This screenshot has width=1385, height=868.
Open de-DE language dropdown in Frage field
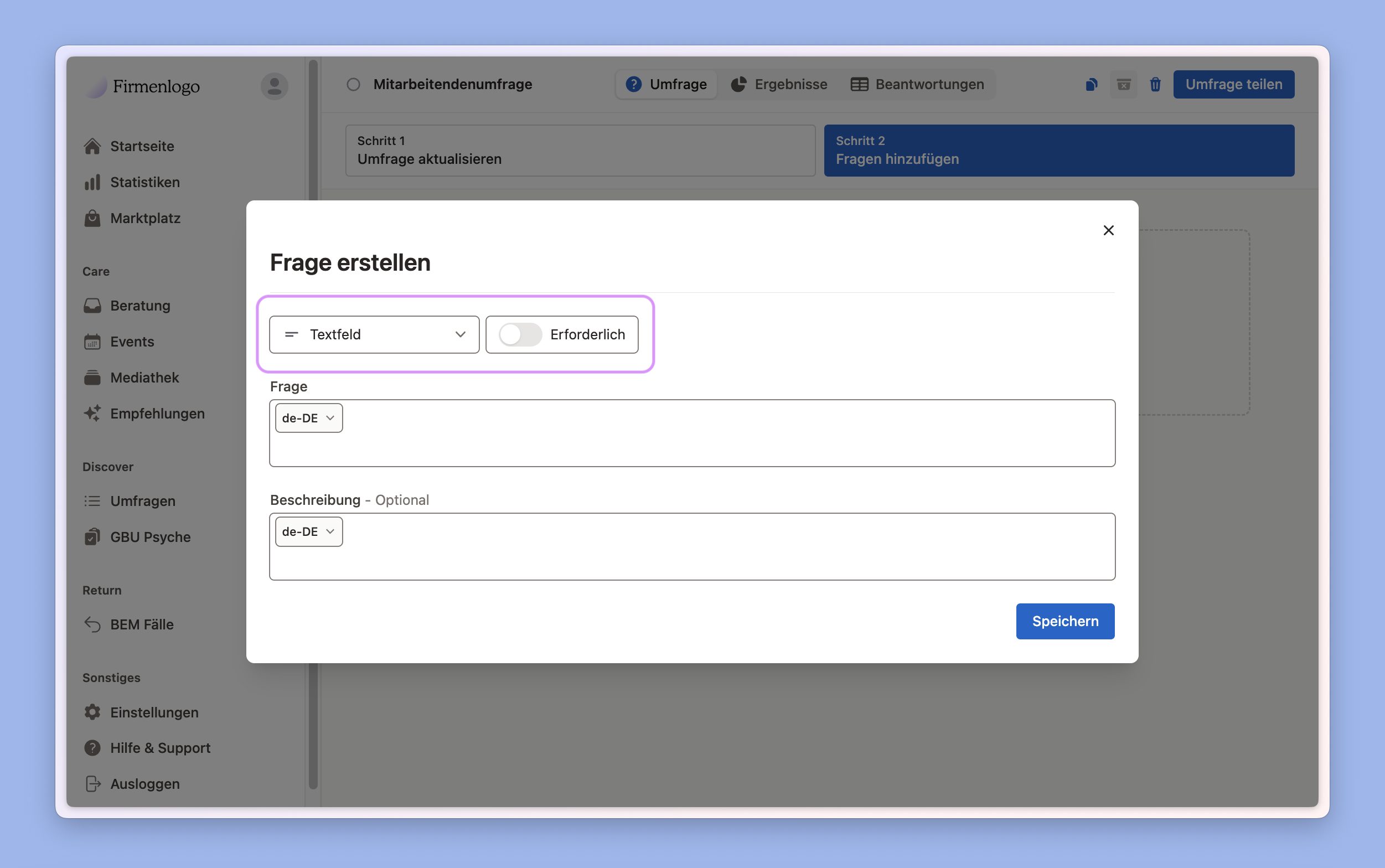pos(309,418)
